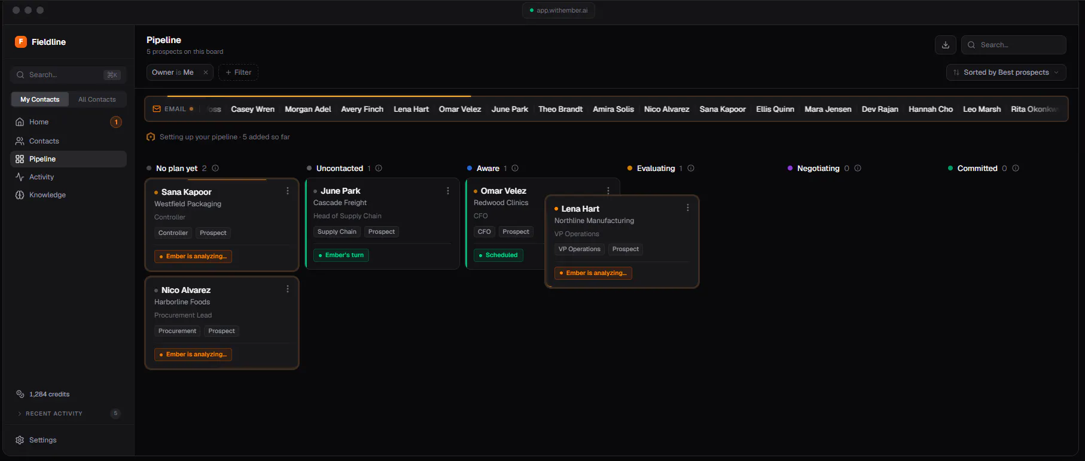Click the Email label in the ticker
The width and height of the screenshot is (1085, 461).
point(175,109)
